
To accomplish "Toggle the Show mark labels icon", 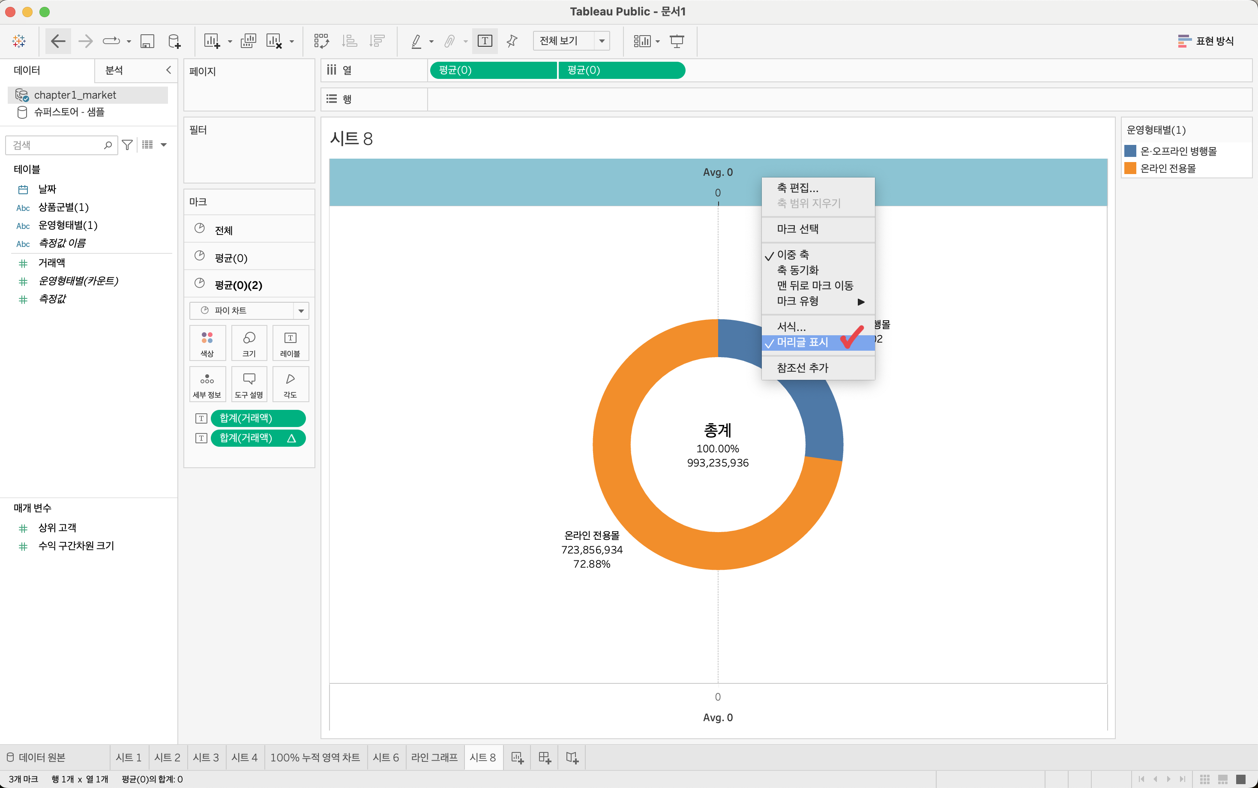I will [484, 41].
